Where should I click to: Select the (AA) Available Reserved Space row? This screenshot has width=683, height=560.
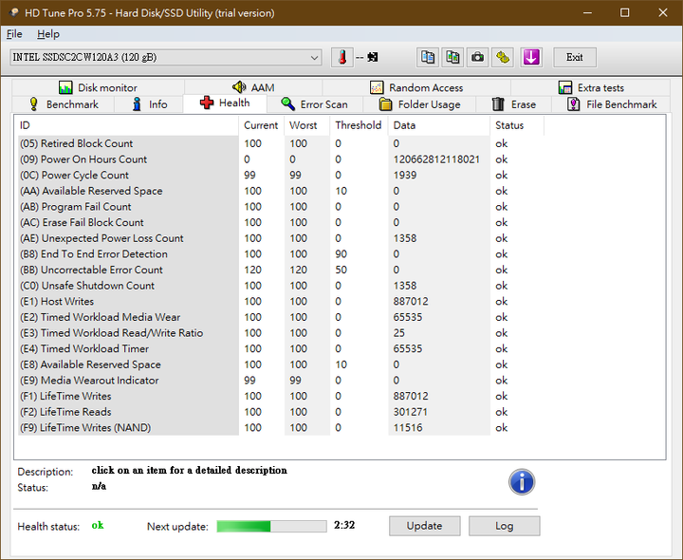pos(279,191)
